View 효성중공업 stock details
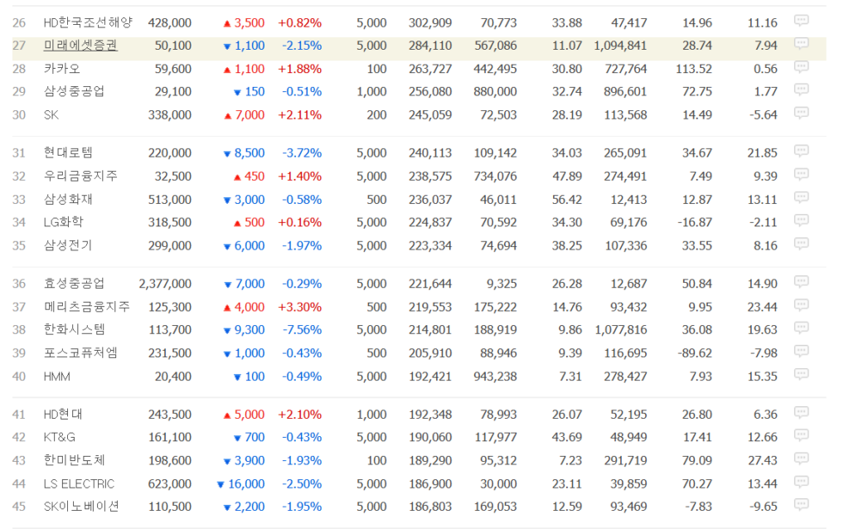Viewport: 849px width, 529px height. [x=74, y=284]
